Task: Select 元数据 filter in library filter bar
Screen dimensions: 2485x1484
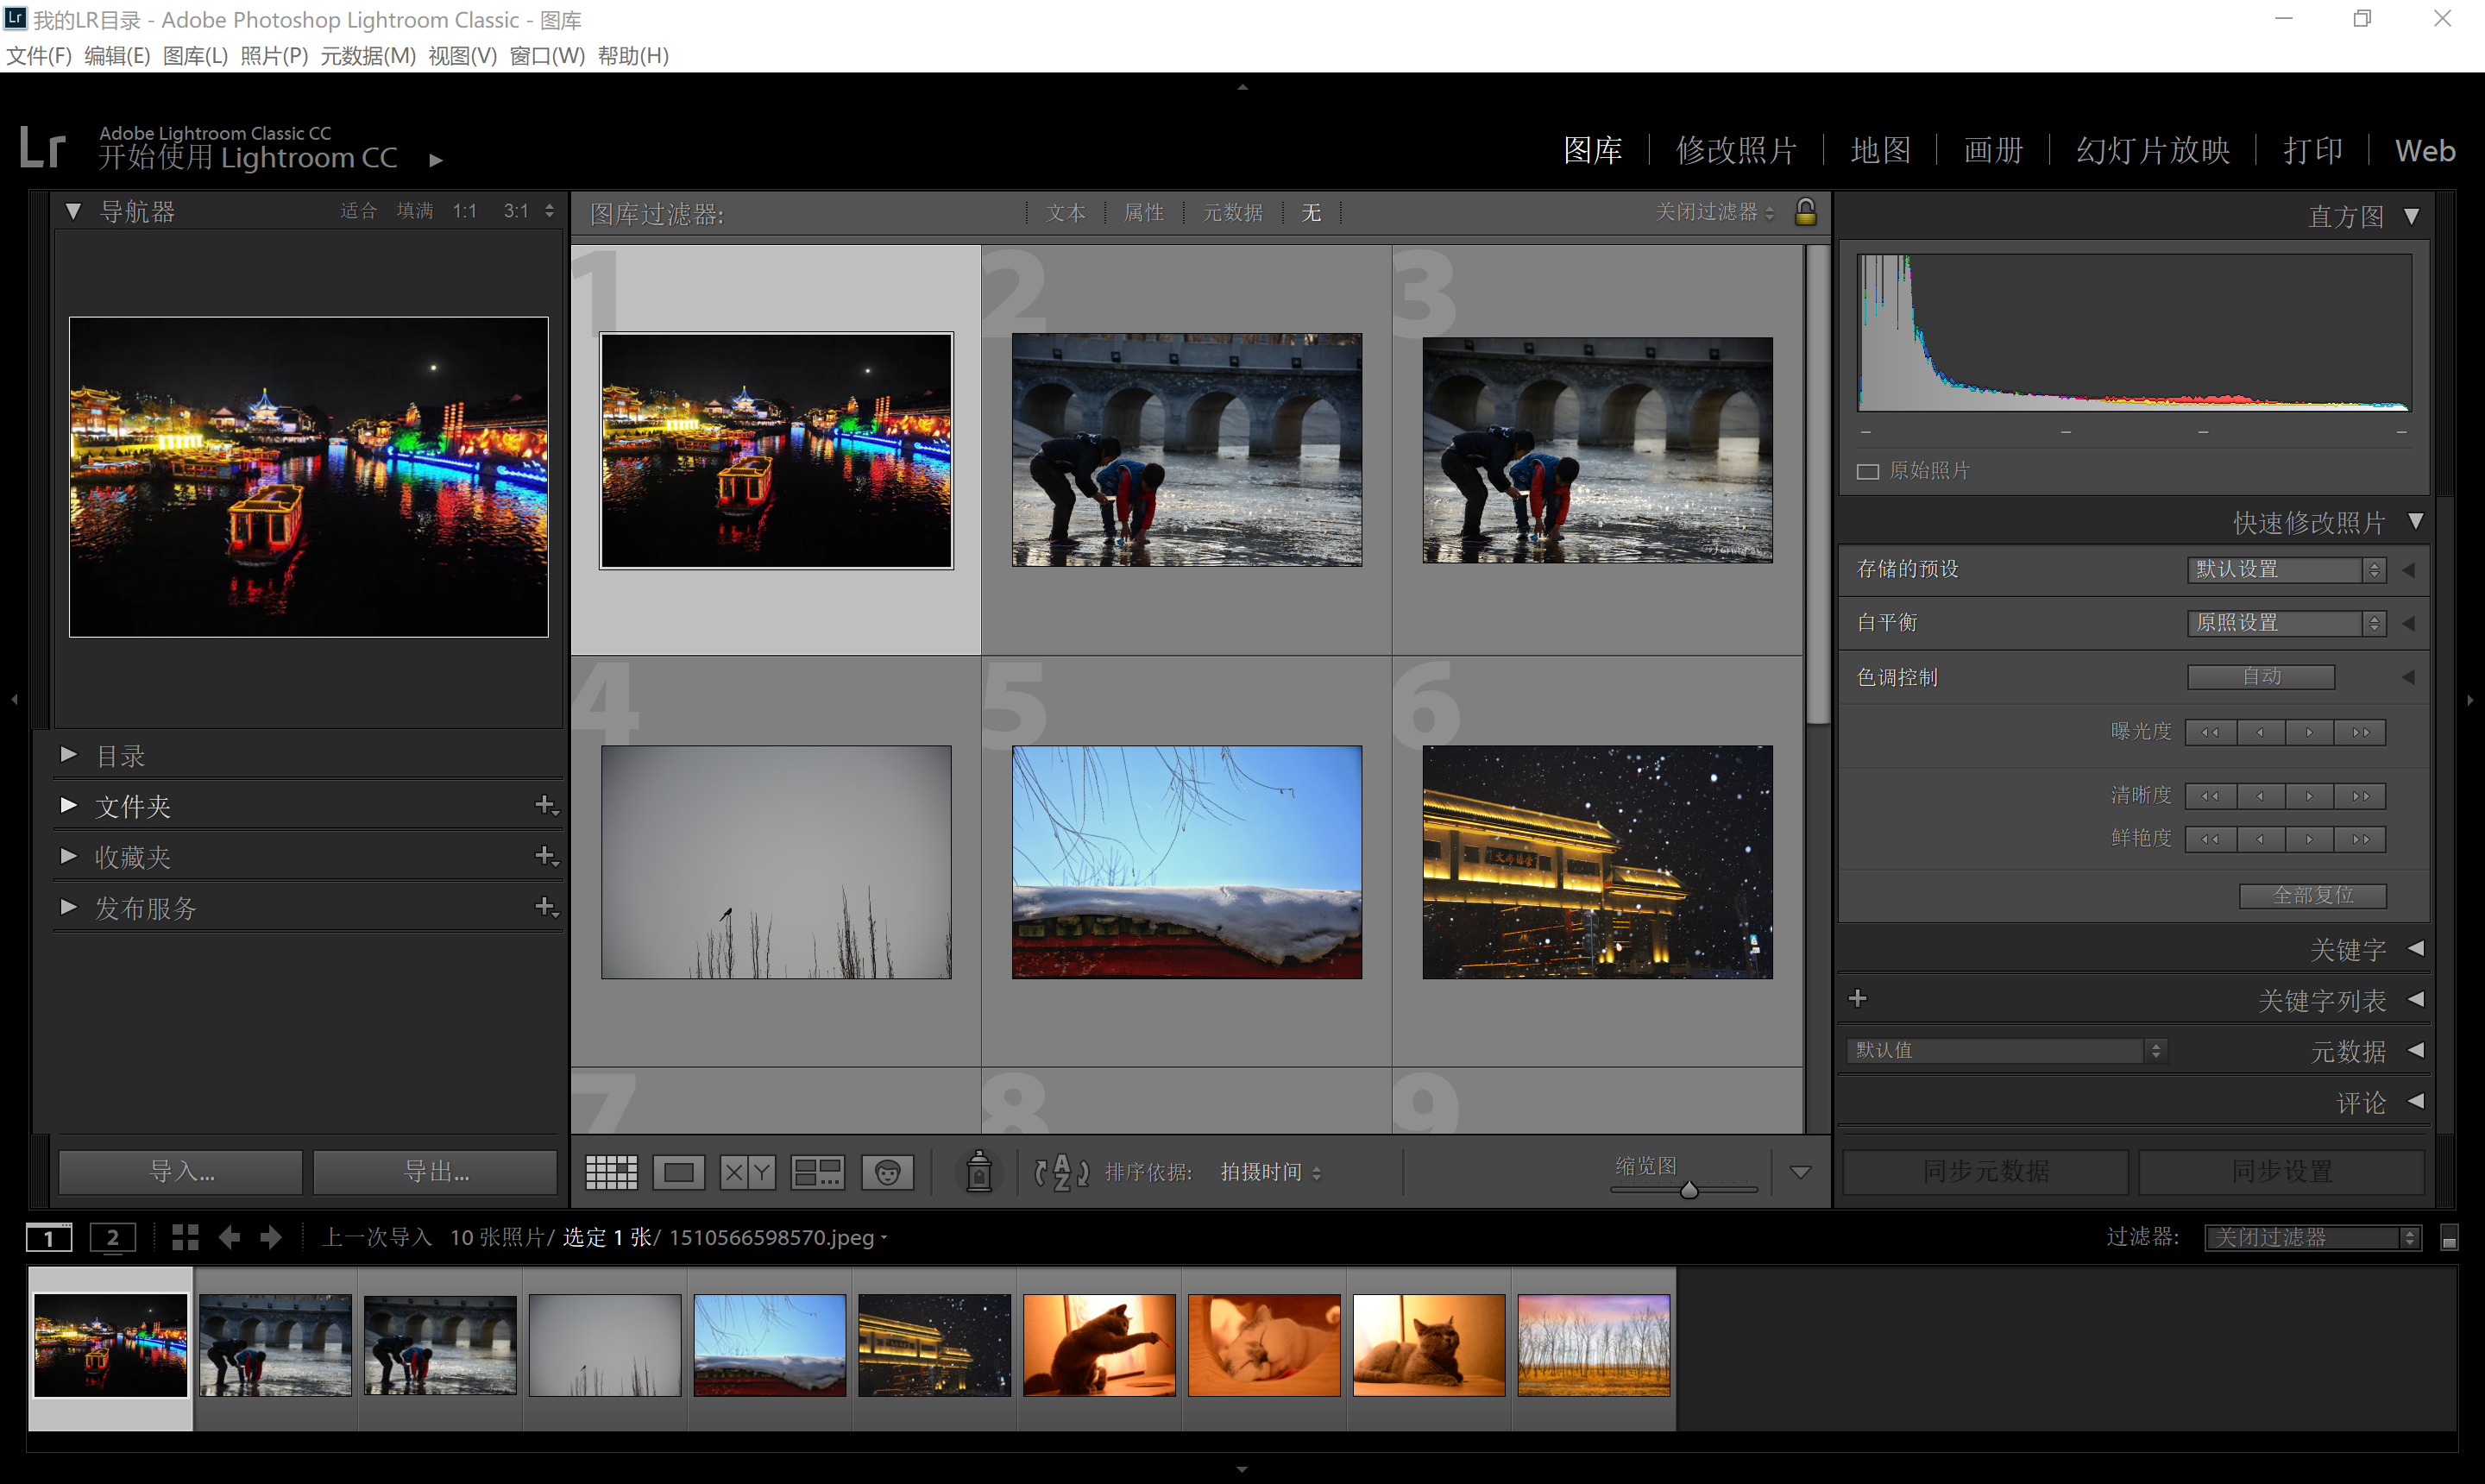Action: (1233, 213)
